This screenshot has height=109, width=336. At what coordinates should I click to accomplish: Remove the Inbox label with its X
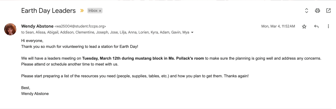tap(100, 11)
